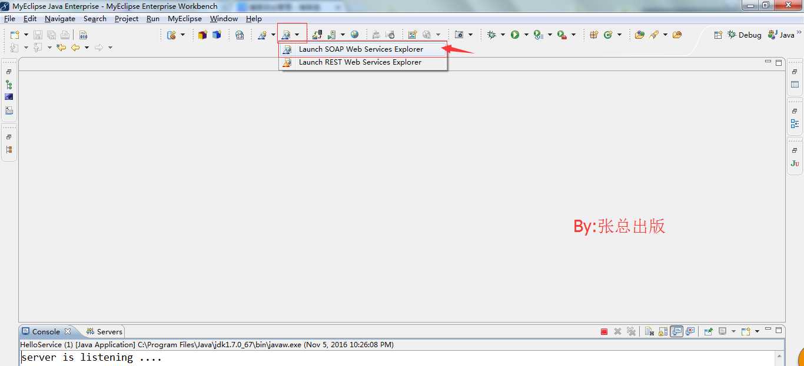Open the Web Service wizard dropdown arrow
804x366 pixels.
(274, 35)
